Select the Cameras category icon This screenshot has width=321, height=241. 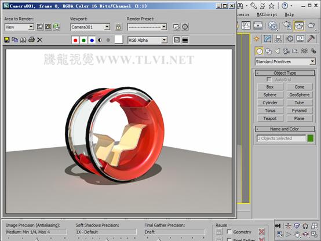click(286, 51)
